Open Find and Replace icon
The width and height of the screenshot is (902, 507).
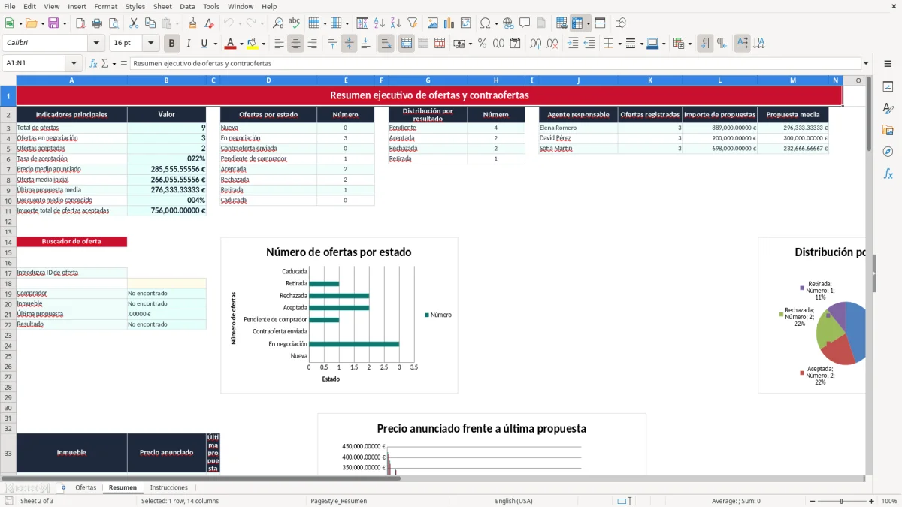tap(278, 23)
